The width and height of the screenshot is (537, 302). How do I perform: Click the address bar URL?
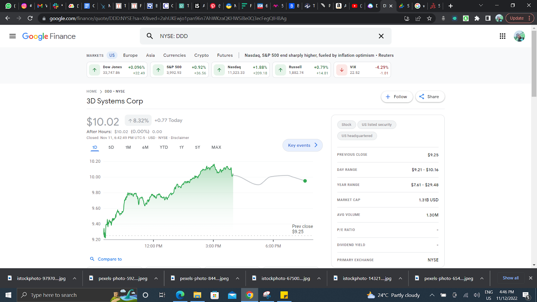coord(168,18)
